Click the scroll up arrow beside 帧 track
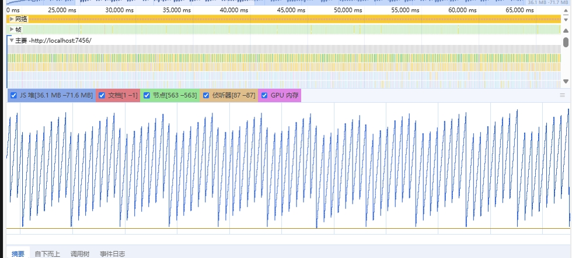 [x=566, y=29]
